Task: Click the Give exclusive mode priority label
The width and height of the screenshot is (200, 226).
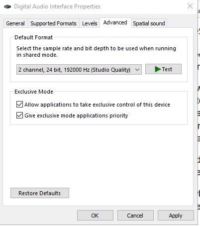Action: [x=76, y=115]
